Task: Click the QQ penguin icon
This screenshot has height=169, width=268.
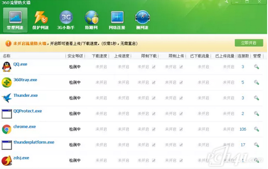Action: [x=7, y=67]
